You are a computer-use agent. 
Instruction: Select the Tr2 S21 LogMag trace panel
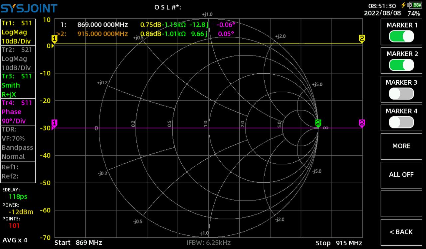[18, 59]
